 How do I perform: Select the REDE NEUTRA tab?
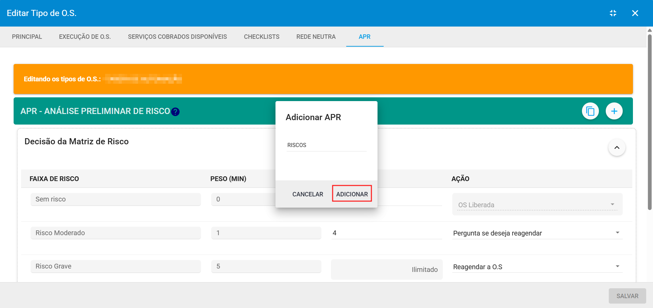(x=316, y=37)
